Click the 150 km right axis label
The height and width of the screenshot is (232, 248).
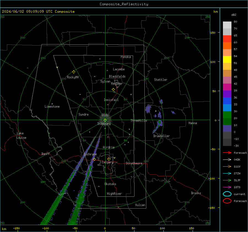click(x=213, y=33)
